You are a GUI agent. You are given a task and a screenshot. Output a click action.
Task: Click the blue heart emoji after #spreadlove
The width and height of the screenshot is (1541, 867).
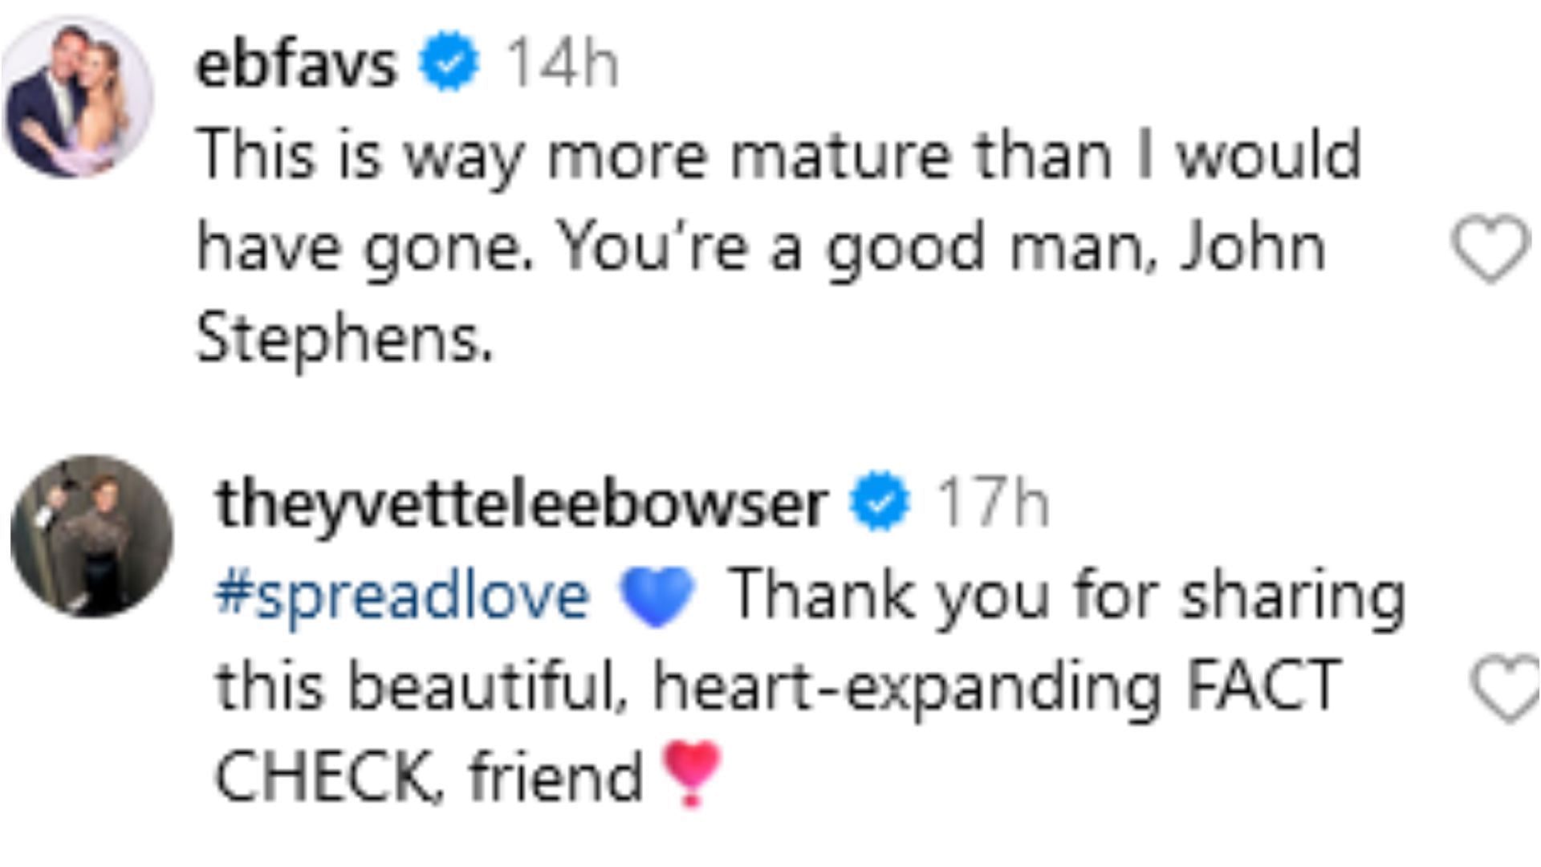[x=657, y=596]
